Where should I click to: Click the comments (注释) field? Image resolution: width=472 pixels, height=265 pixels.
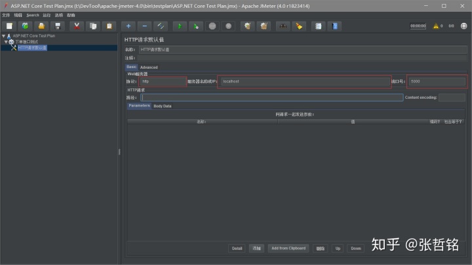point(302,58)
